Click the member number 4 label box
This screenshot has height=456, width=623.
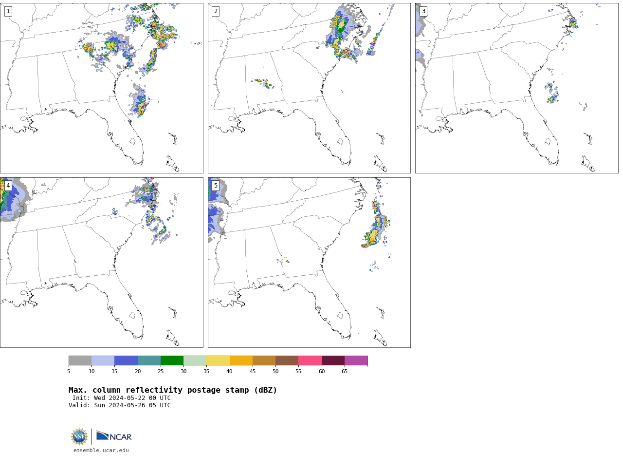click(8, 186)
